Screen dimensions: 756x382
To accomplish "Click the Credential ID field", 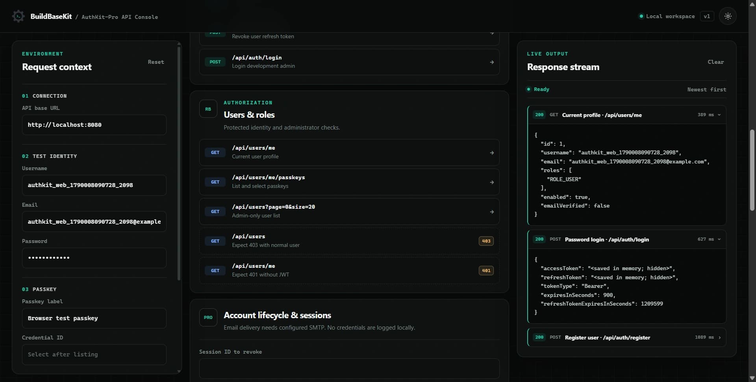I will point(94,354).
